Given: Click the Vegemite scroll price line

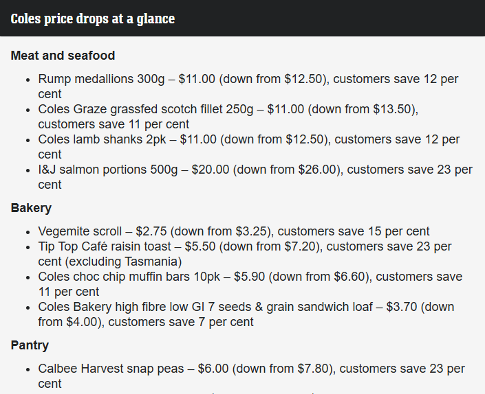Looking at the screenshot, I should [234, 231].
